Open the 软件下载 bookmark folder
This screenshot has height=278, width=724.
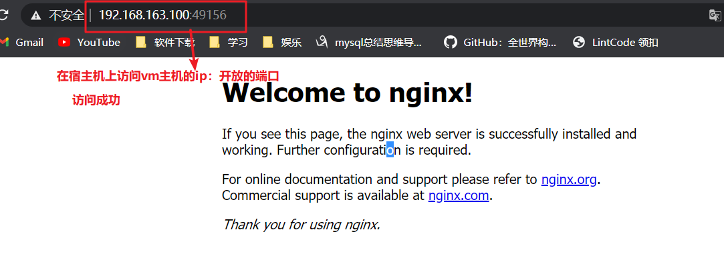165,43
